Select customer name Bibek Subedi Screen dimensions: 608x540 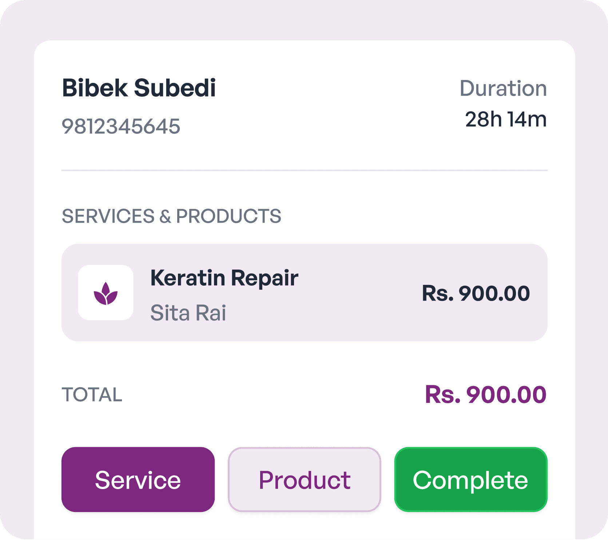[x=139, y=88]
